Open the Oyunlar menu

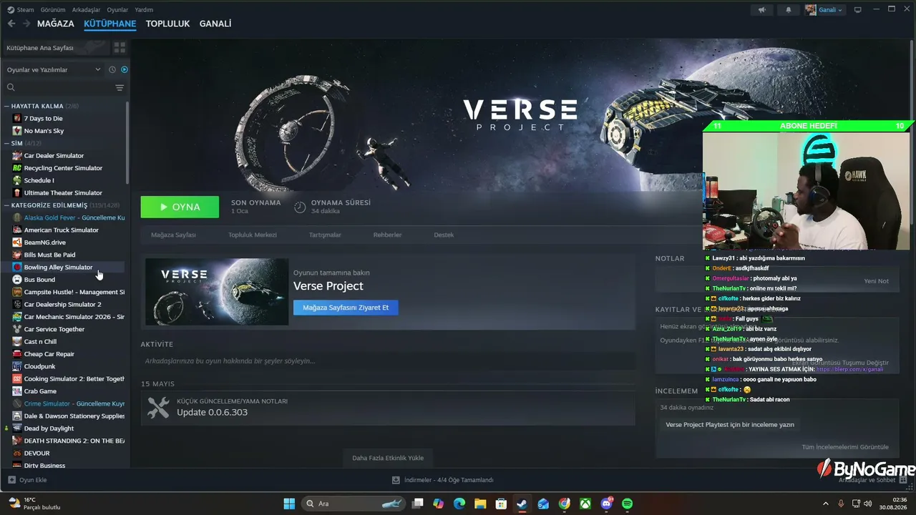click(118, 10)
